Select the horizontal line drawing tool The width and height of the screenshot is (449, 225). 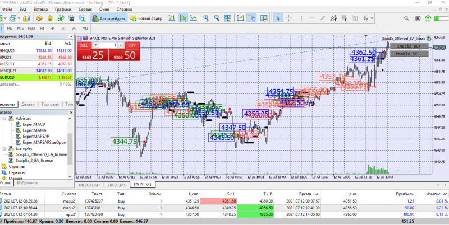[x=312, y=18]
